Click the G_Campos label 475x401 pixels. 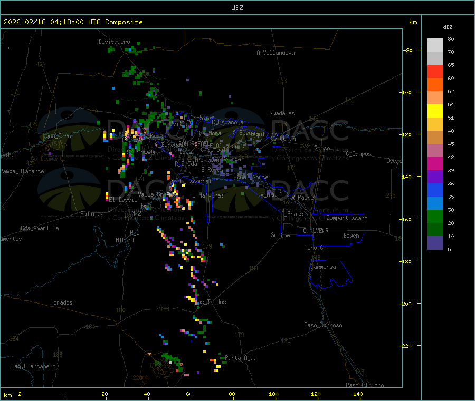coord(359,154)
